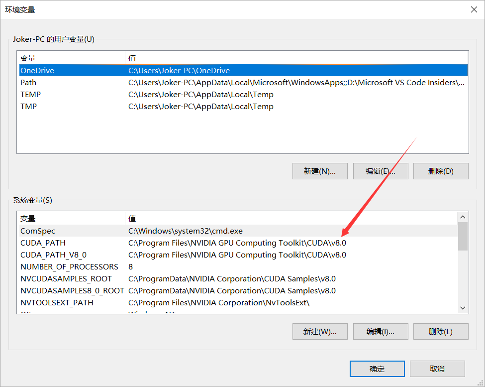Click 新建(N)... under user variables
This screenshot has width=485, height=387.
coord(320,171)
